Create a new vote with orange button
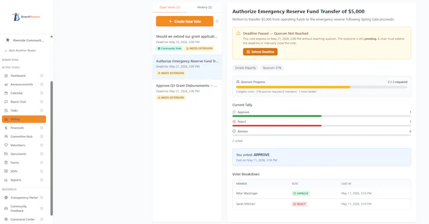 (184, 21)
